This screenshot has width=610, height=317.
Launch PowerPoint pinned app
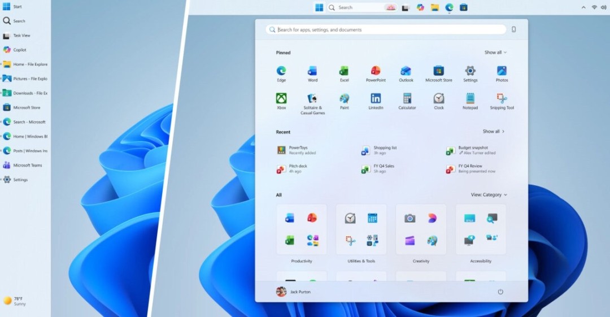pyautogui.click(x=376, y=73)
